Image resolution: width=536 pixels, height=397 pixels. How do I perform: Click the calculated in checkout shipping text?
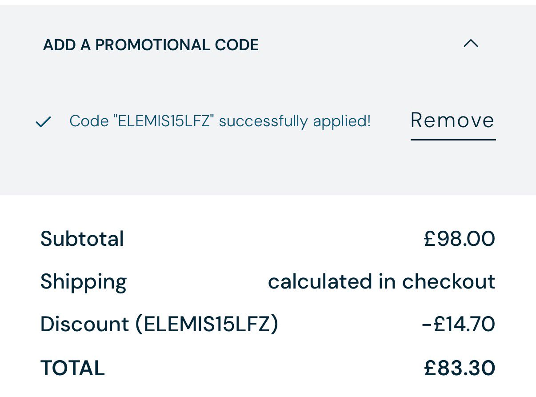pyautogui.click(x=382, y=281)
